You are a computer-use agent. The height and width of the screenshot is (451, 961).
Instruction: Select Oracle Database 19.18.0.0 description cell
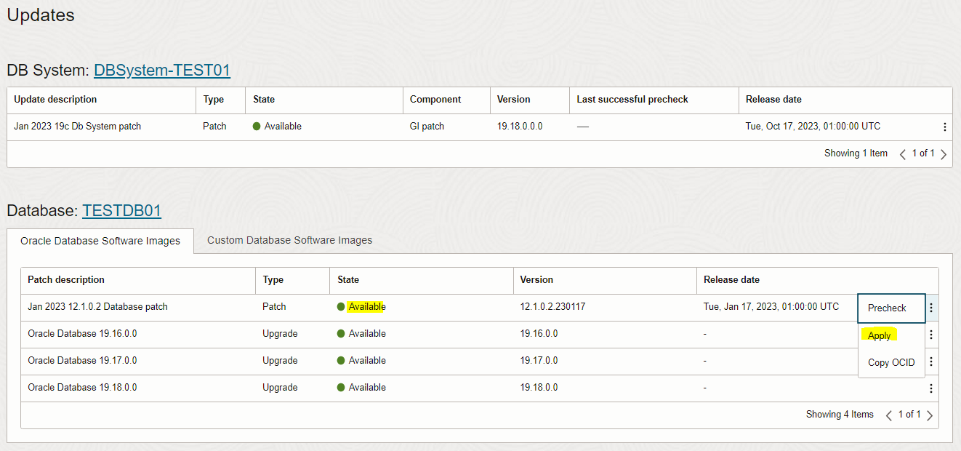(82, 388)
